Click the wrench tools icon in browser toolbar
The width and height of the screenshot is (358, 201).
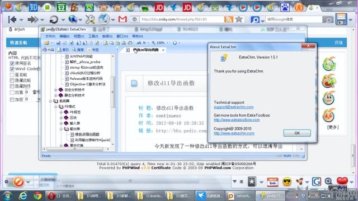coord(90,20)
